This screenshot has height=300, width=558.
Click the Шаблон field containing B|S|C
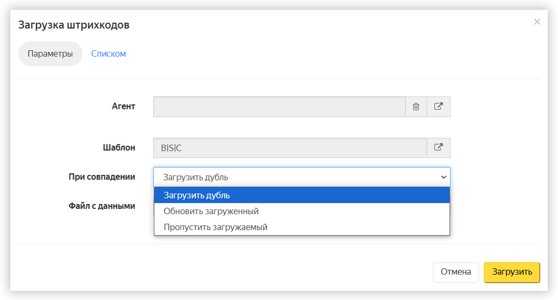[x=290, y=147]
